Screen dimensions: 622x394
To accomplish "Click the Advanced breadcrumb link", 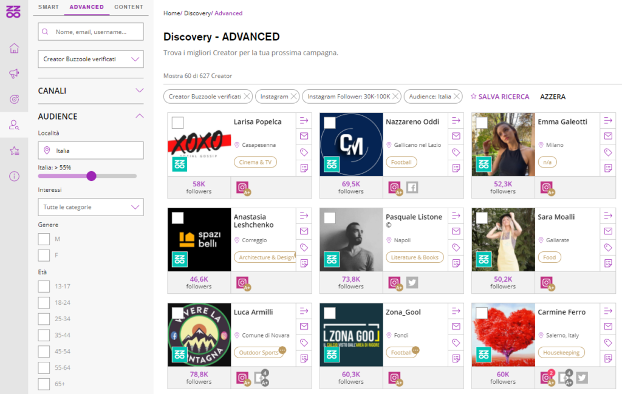I will [x=228, y=13].
